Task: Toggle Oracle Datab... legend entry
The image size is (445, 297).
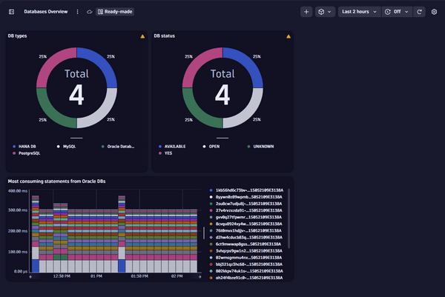Action: click(x=118, y=147)
